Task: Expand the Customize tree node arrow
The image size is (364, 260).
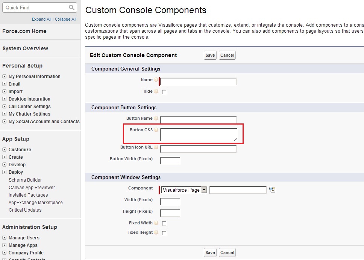Action: (5, 150)
